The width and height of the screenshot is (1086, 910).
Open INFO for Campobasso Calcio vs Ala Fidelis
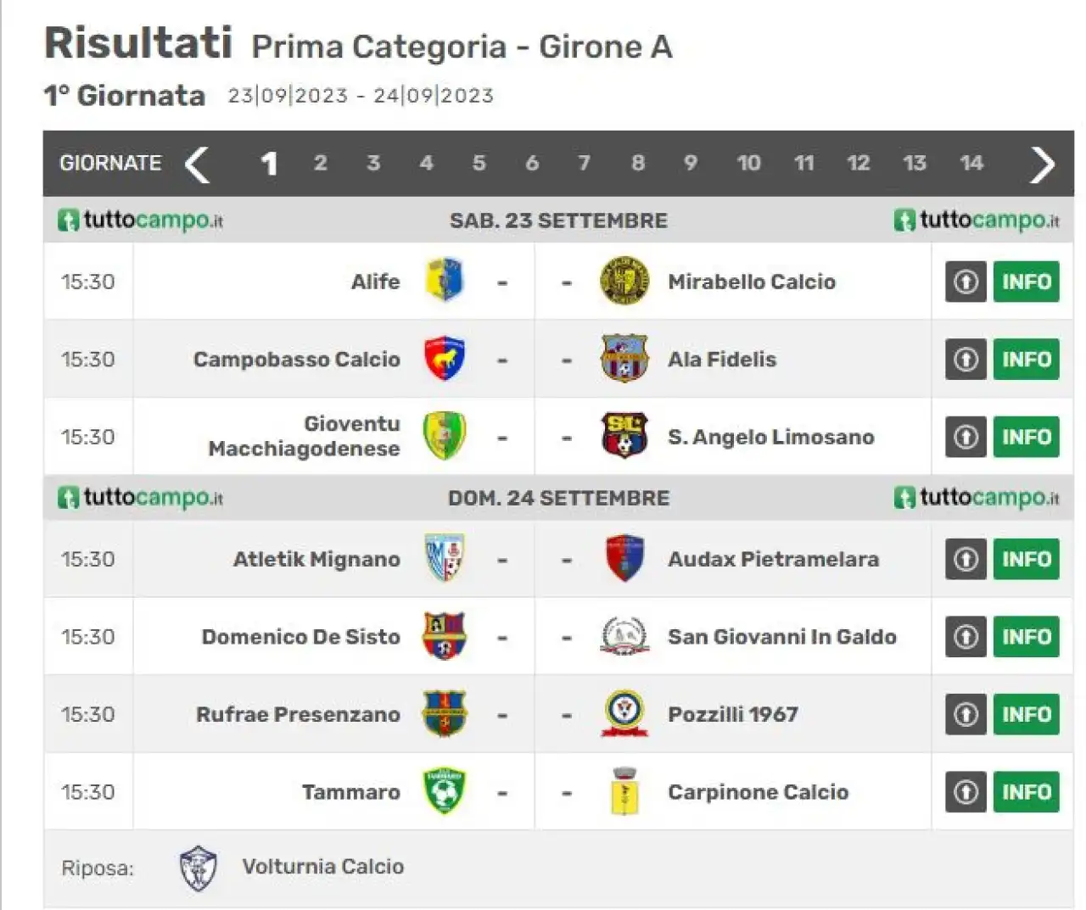[1027, 359]
